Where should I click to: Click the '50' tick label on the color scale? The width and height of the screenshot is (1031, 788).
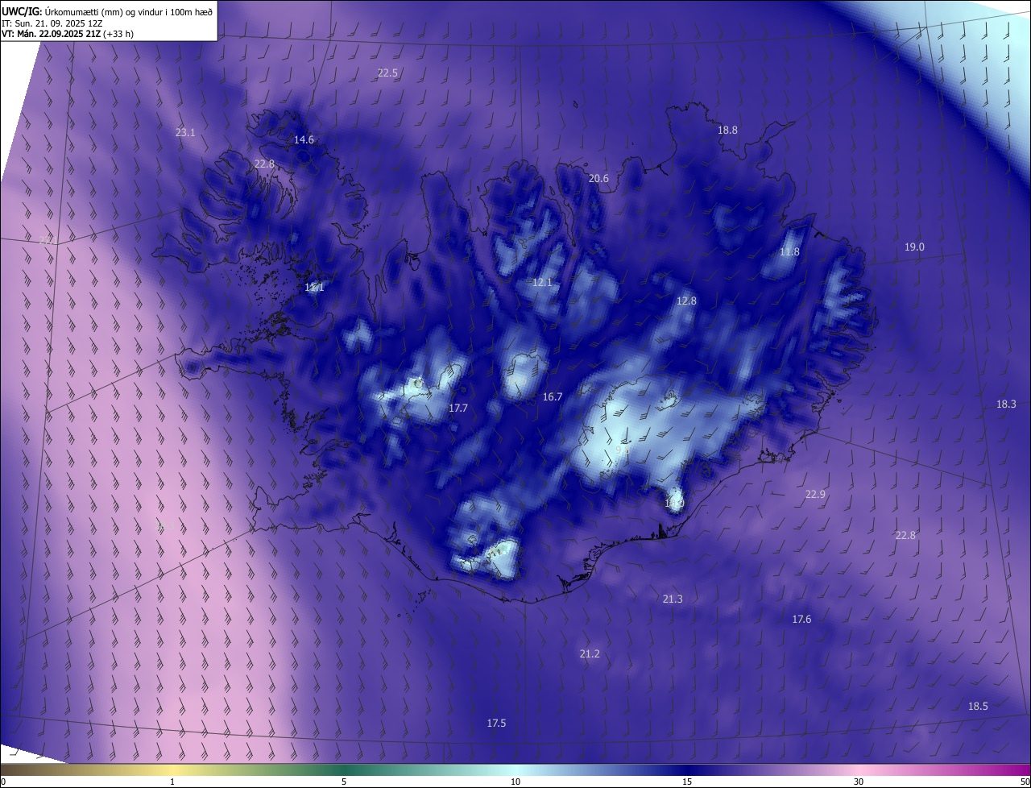point(1025,782)
